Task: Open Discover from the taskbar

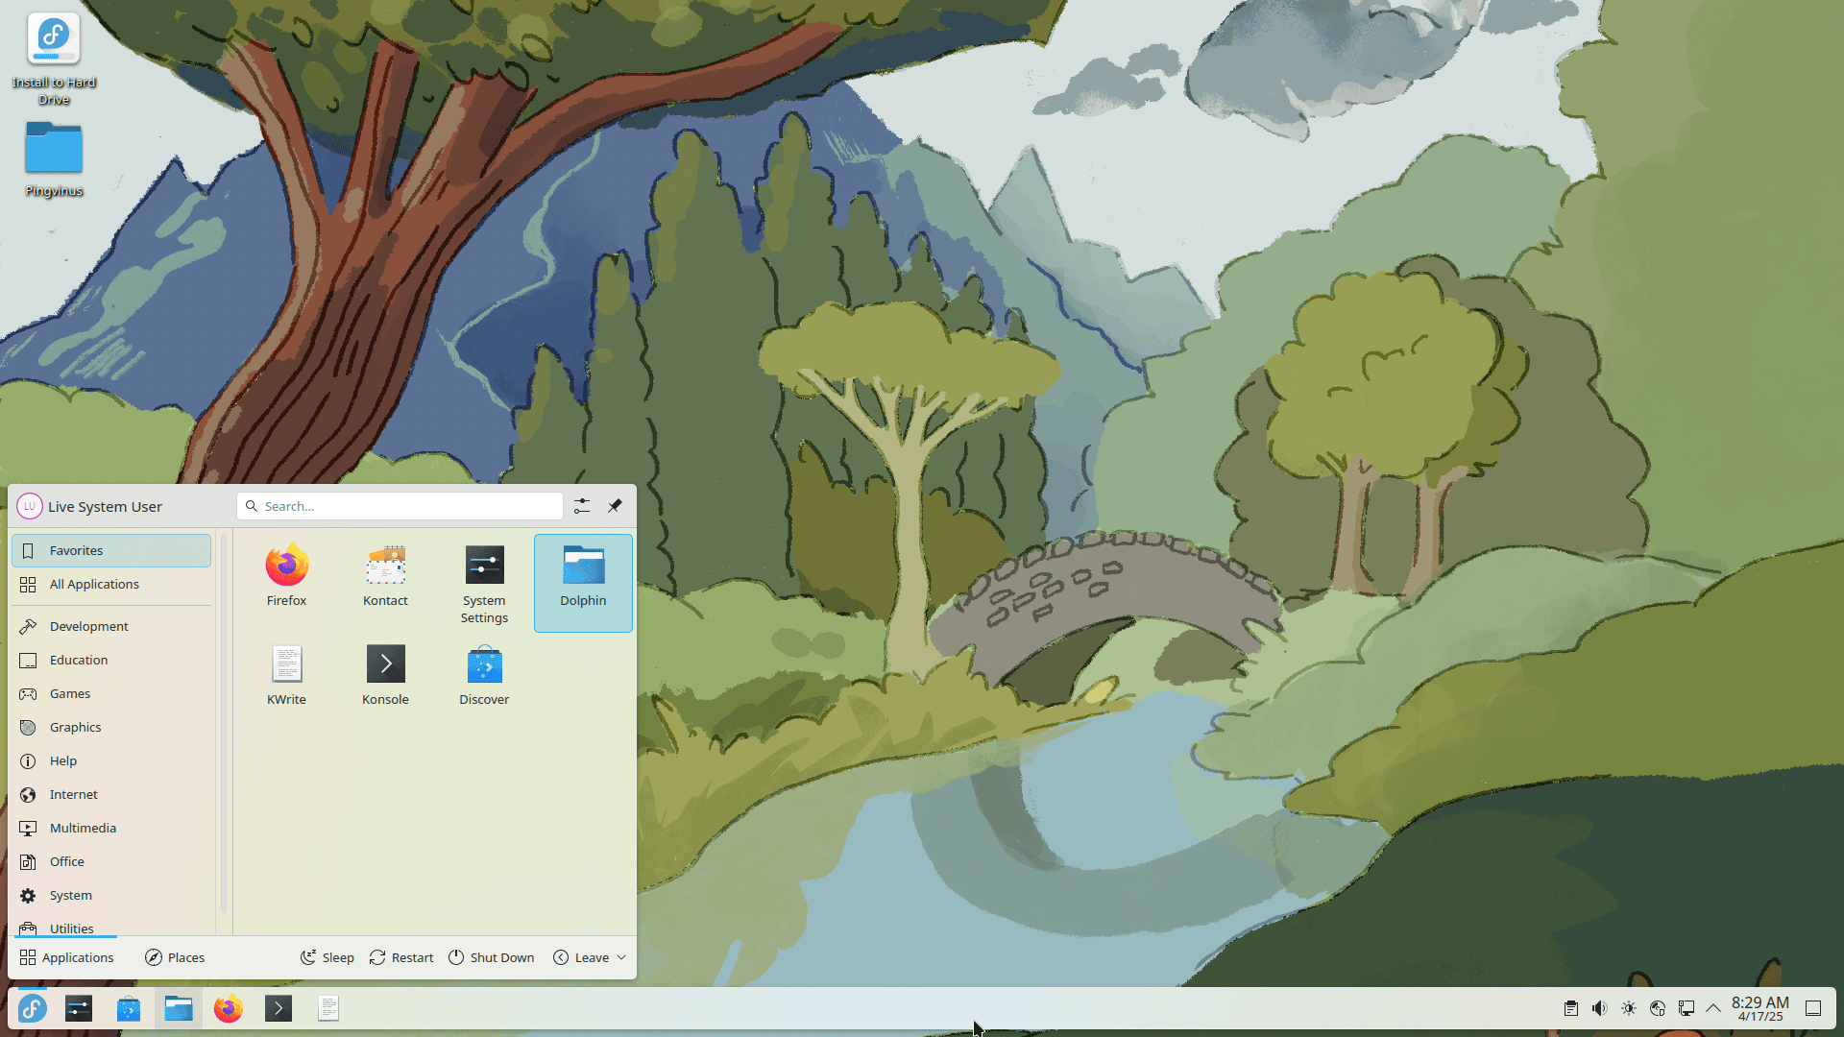Action: pos(129,1008)
